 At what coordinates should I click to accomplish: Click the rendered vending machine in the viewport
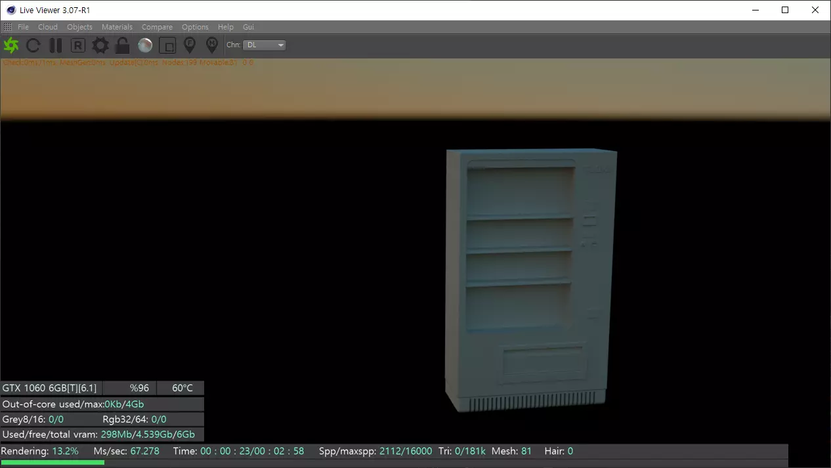[530, 279]
